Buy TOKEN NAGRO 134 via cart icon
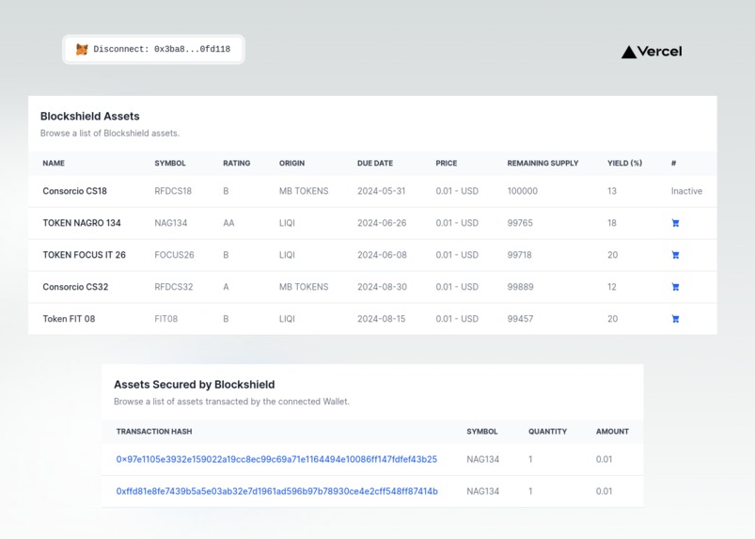The width and height of the screenshot is (755, 539). (676, 223)
